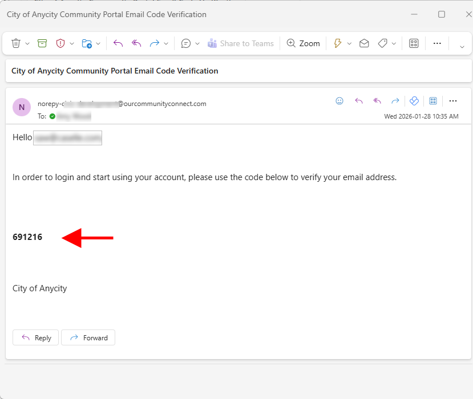Click the Reply button below the message
Screen dimensions: 473x399
[36, 337]
